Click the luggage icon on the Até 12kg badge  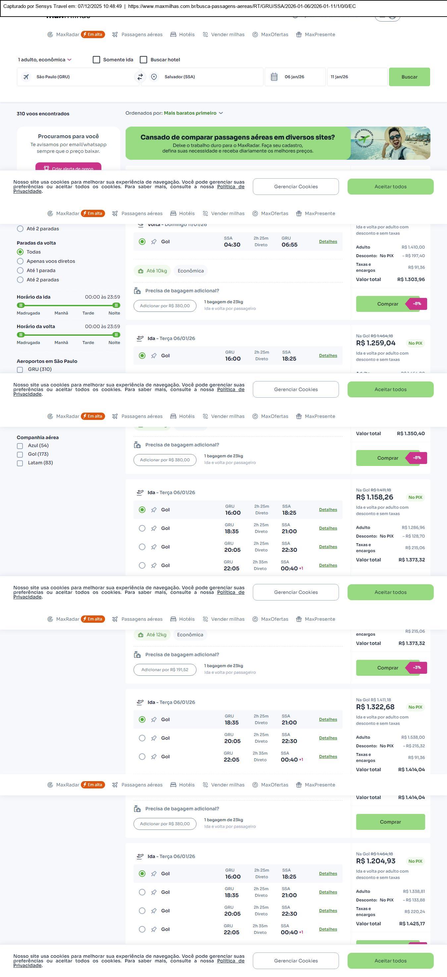click(140, 635)
